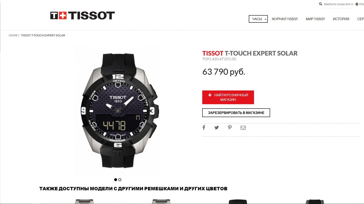The width and height of the screenshot is (364, 204).
Task: Click the main watch product image
Action: (x=118, y=110)
